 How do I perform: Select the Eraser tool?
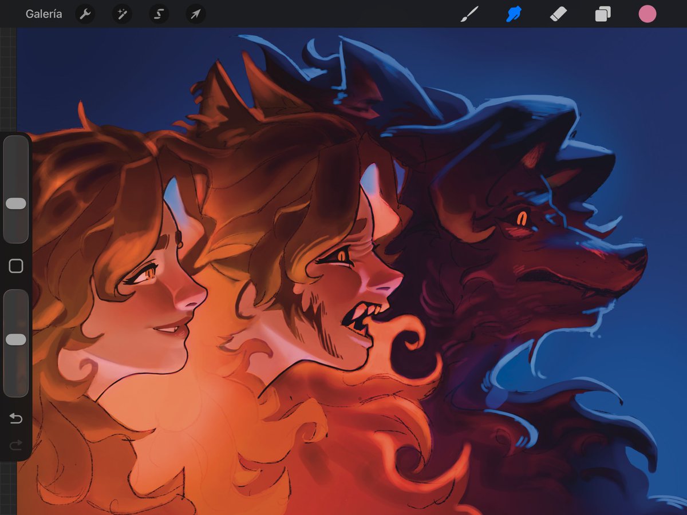click(558, 14)
